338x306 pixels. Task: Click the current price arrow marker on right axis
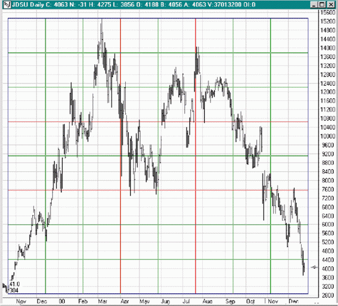coord(315,267)
